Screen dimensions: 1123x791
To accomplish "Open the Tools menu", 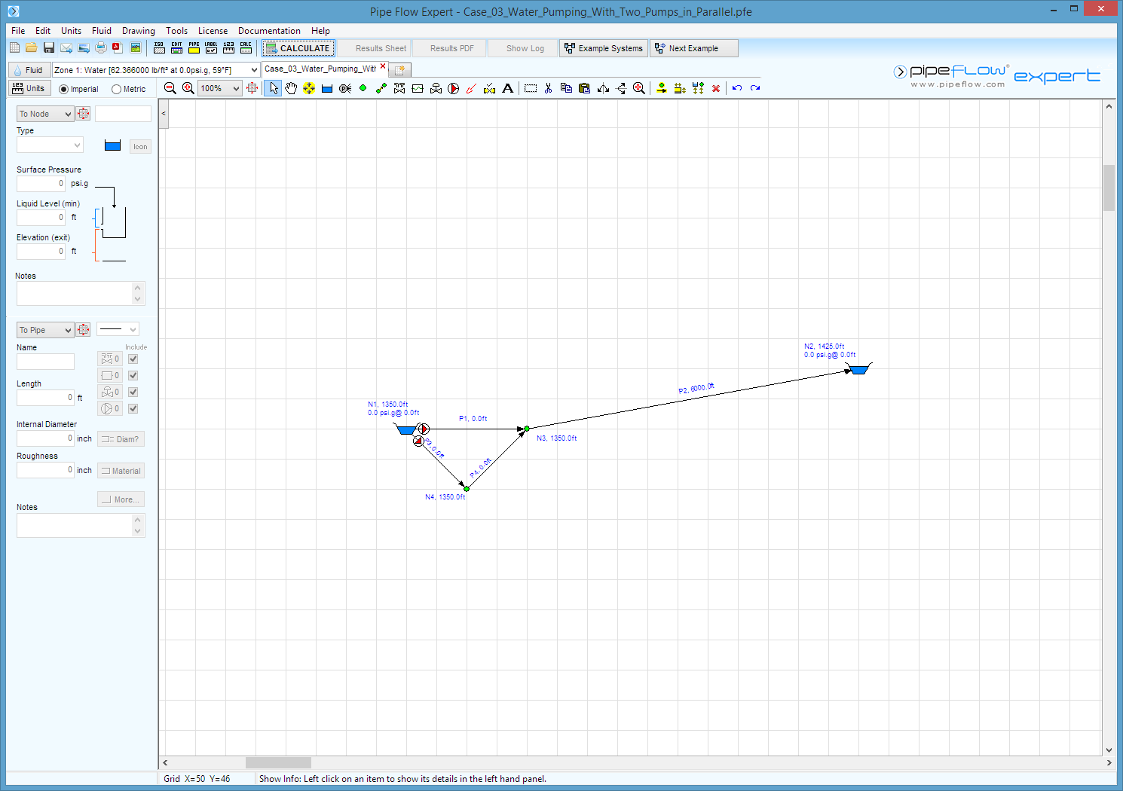I will tap(177, 31).
